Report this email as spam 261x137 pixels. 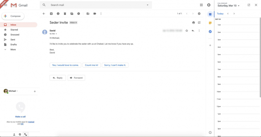tap(58, 14)
